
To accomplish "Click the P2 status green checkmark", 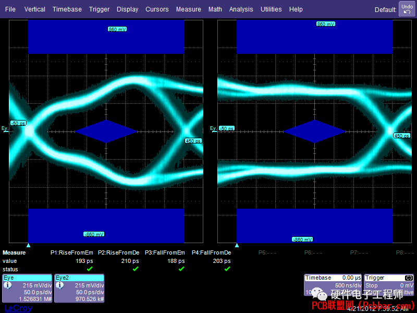I will (136, 269).
